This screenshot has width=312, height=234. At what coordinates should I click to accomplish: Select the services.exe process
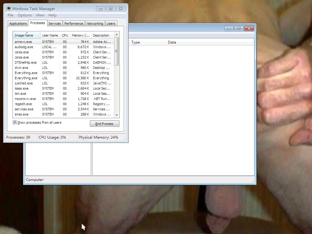click(x=64, y=109)
